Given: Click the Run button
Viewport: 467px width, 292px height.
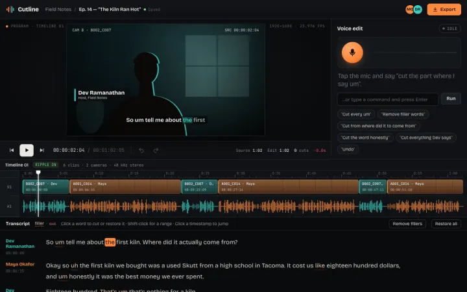Looking at the screenshot, I should (x=451, y=99).
